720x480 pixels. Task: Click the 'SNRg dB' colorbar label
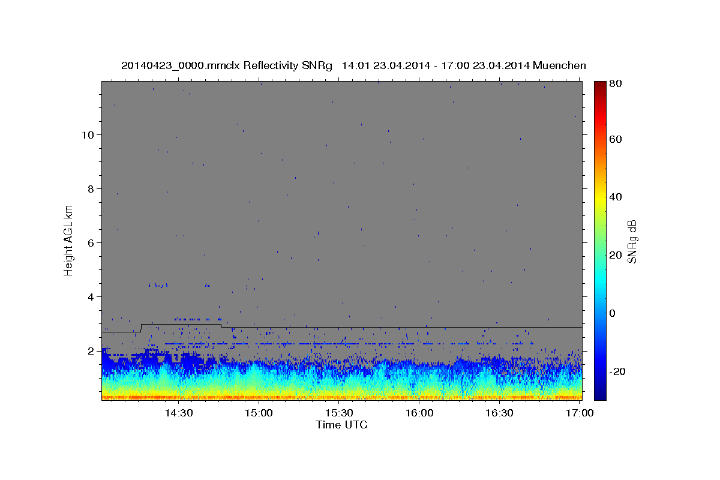coord(632,241)
